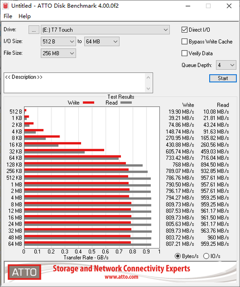This screenshot has height=287, width=240.
Task: Click the 963.76 MB/s read result
Action: click(215, 231)
